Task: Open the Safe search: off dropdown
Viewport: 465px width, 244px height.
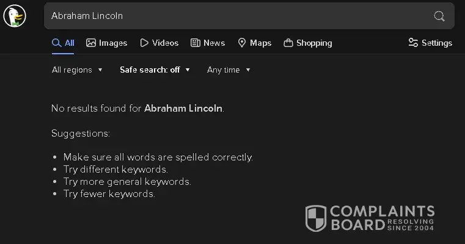Action: click(x=155, y=70)
